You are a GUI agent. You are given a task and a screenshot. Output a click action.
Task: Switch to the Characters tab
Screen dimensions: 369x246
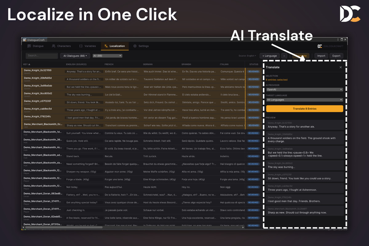pyautogui.click(x=61, y=46)
